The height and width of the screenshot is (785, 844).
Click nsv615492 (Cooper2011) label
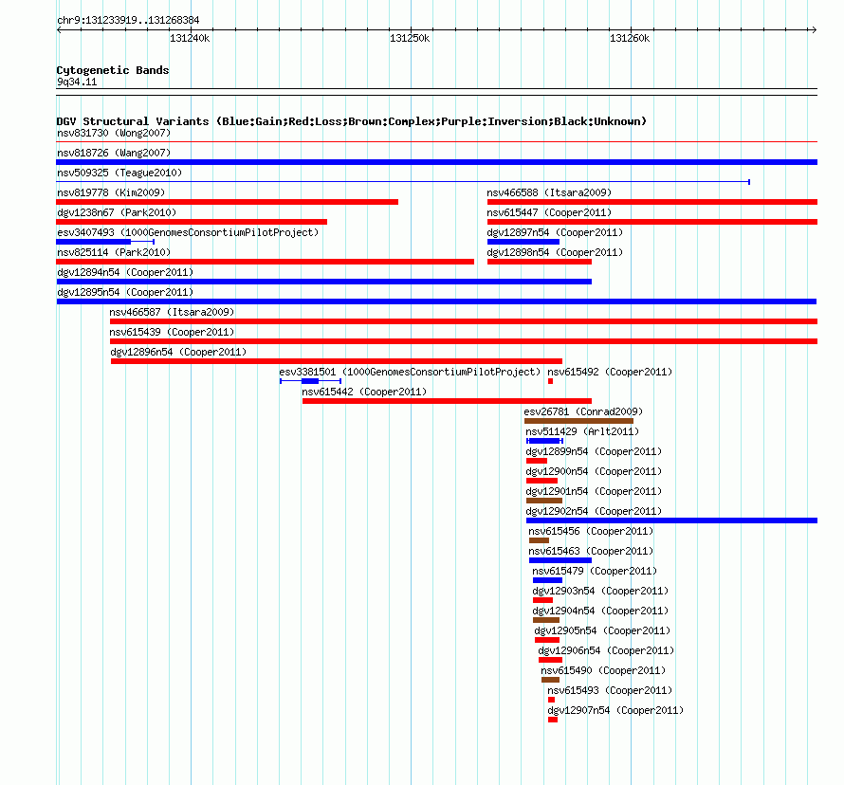tap(610, 372)
